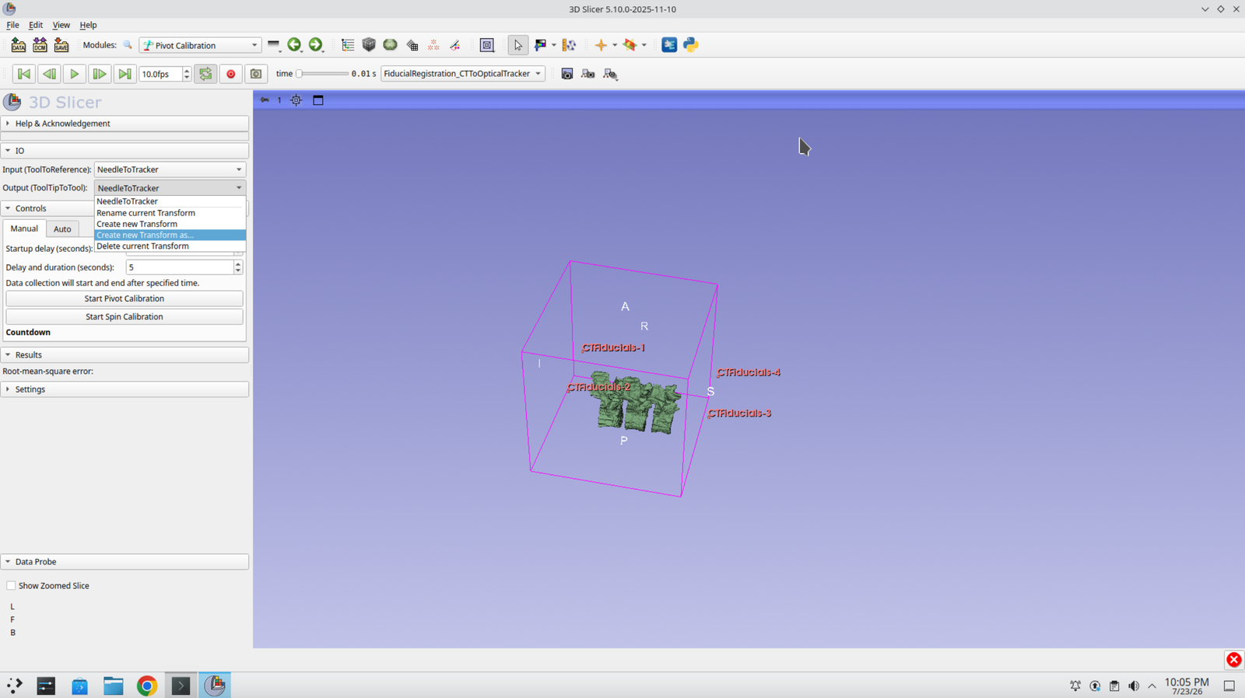
Task: Click the module search magnifier icon
Action: tap(128, 45)
